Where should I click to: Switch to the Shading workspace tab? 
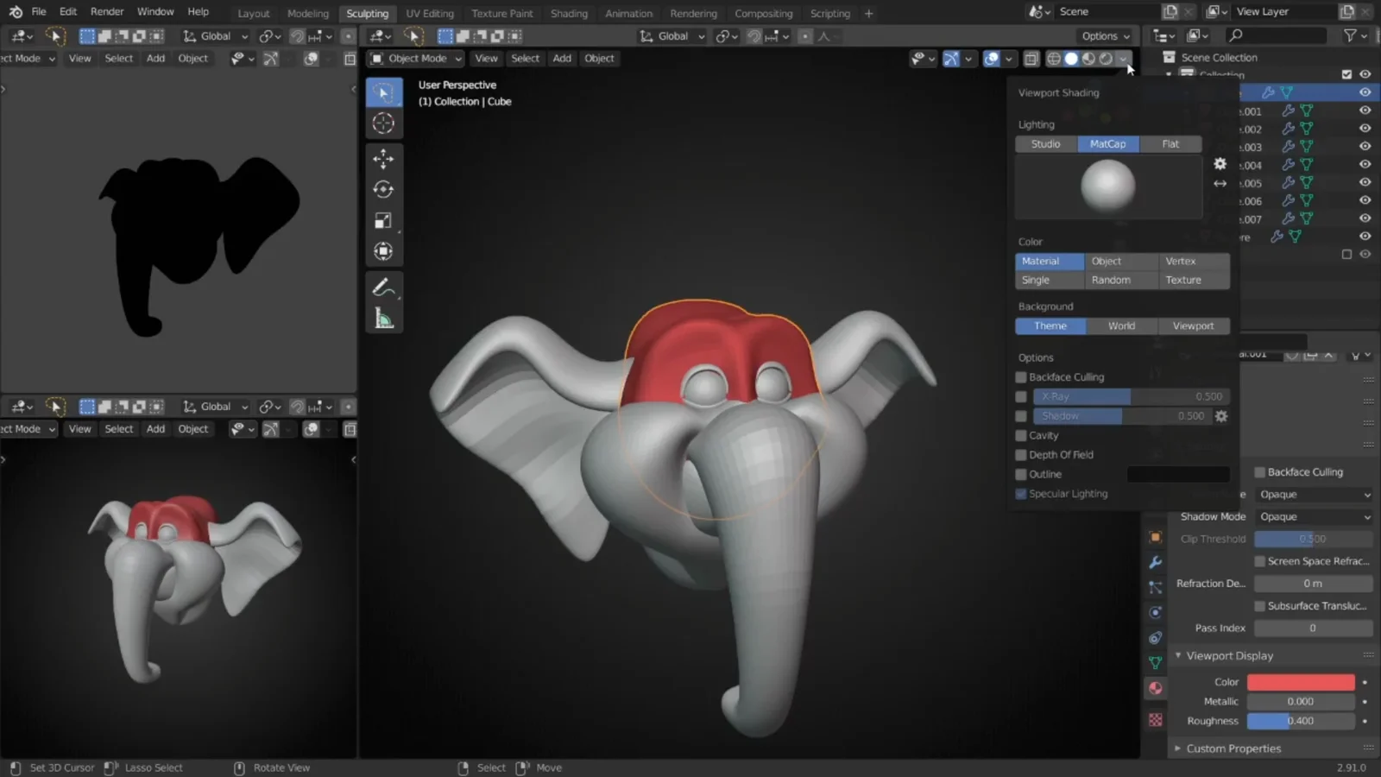point(569,13)
